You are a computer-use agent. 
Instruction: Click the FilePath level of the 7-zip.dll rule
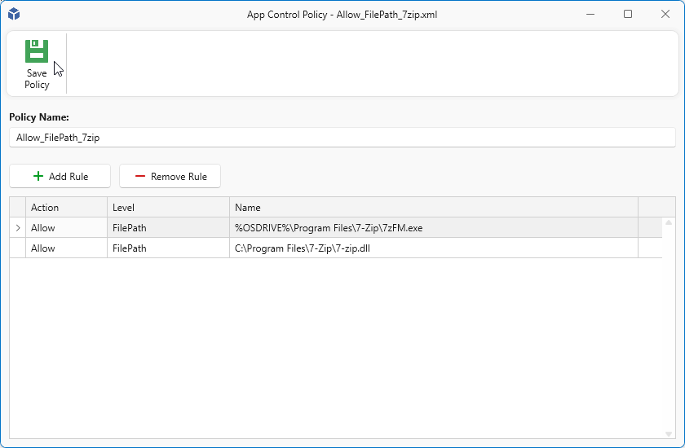point(168,248)
